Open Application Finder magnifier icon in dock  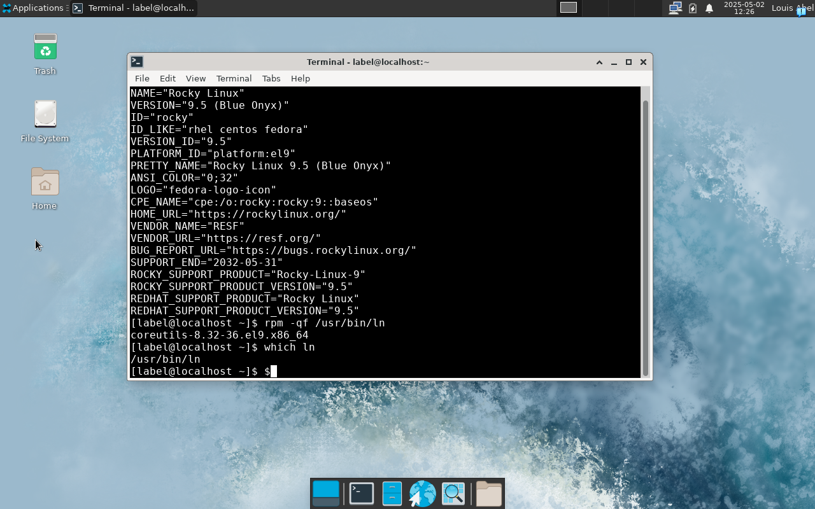click(453, 494)
